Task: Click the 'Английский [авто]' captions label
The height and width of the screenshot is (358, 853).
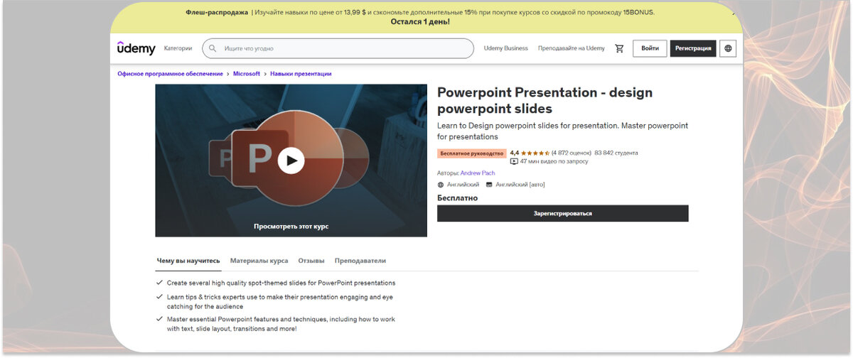Action: (x=520, y=185)
